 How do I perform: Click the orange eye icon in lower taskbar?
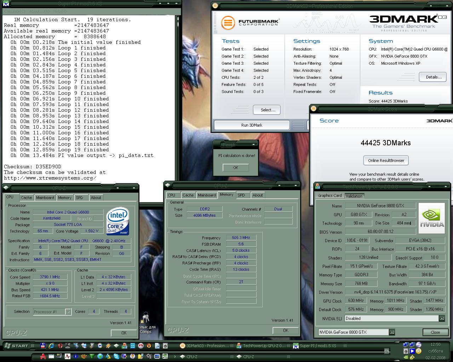click(84, 356)
